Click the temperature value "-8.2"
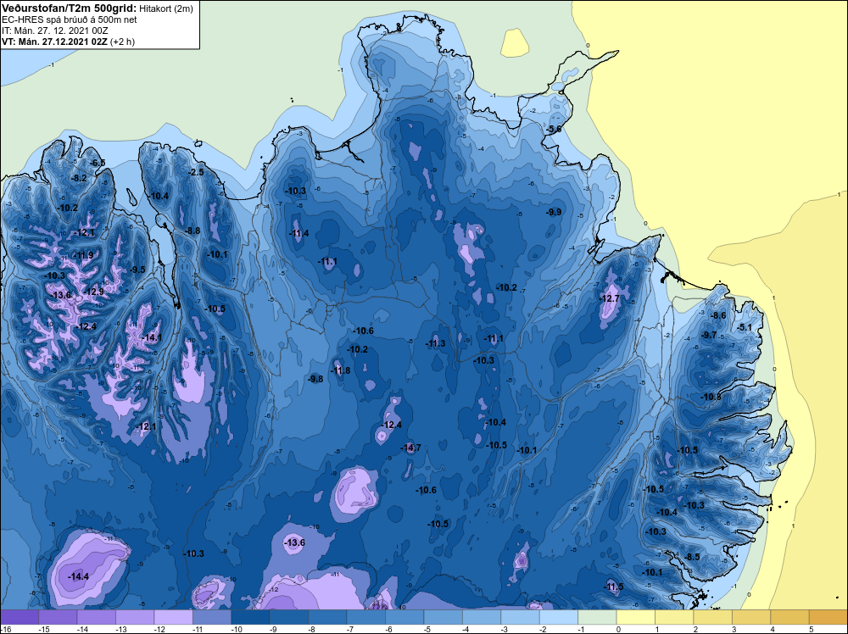 (79, 178)
